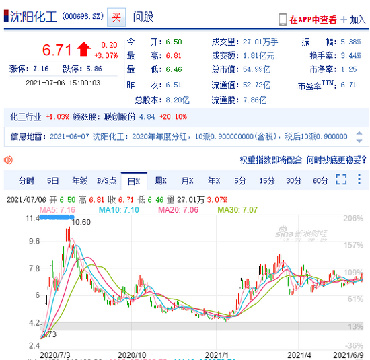Click the 2021/1 date axis label
This screenshot has height=360, width=370.
pos(217,355)
